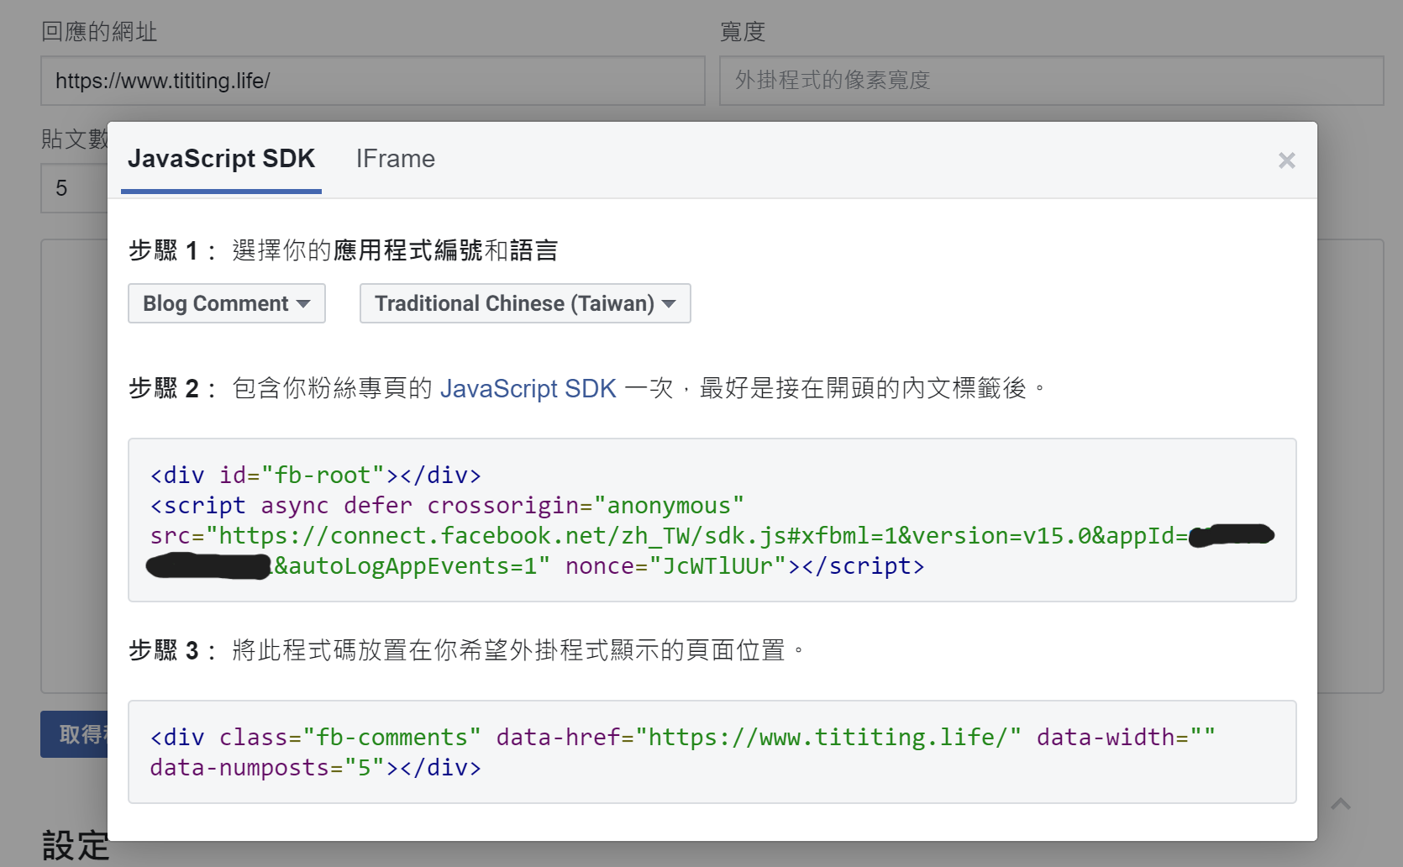
Task: Switch to the IFrame tab
Action: pyautogui.click(x=395, y=159)
